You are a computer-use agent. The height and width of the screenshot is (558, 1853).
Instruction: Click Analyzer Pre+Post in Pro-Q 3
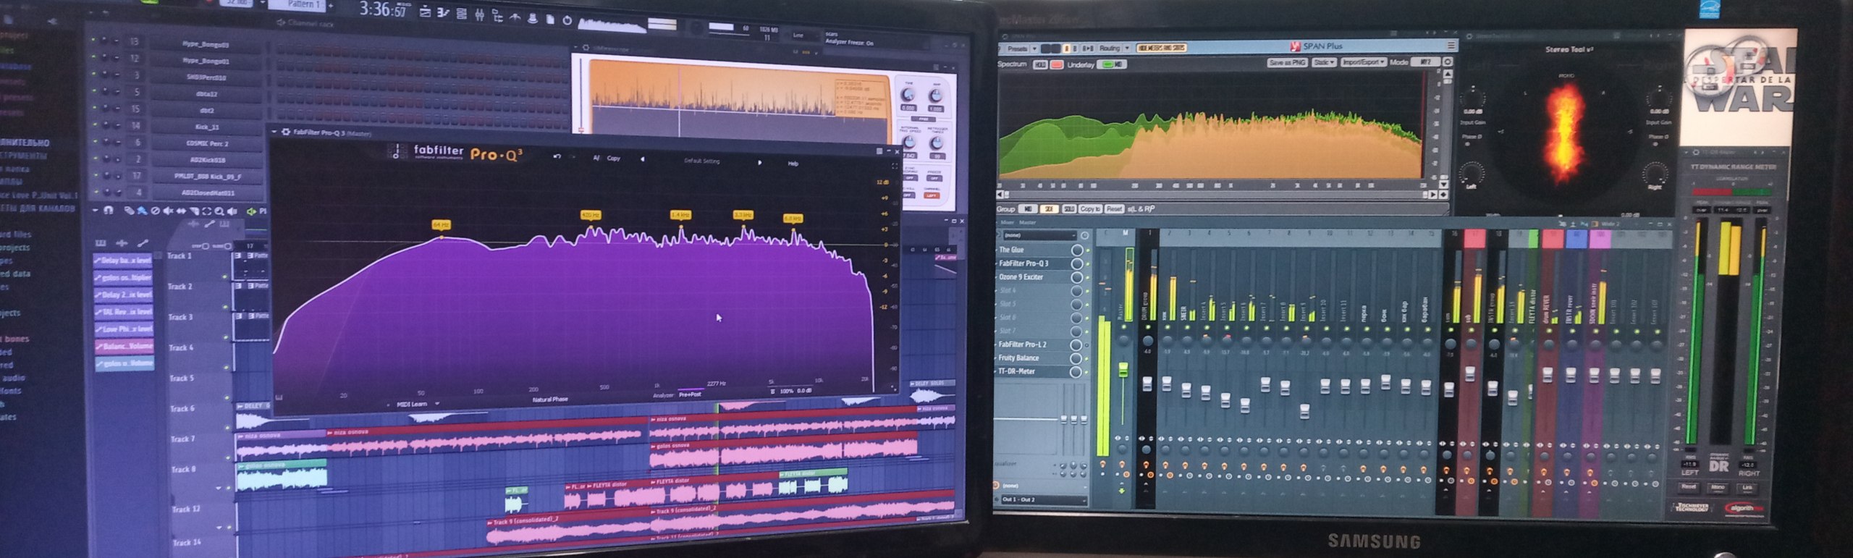pos(690,394)
